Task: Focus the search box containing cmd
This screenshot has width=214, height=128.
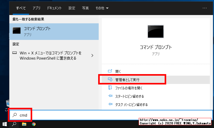Action: [x=111, y=115]
